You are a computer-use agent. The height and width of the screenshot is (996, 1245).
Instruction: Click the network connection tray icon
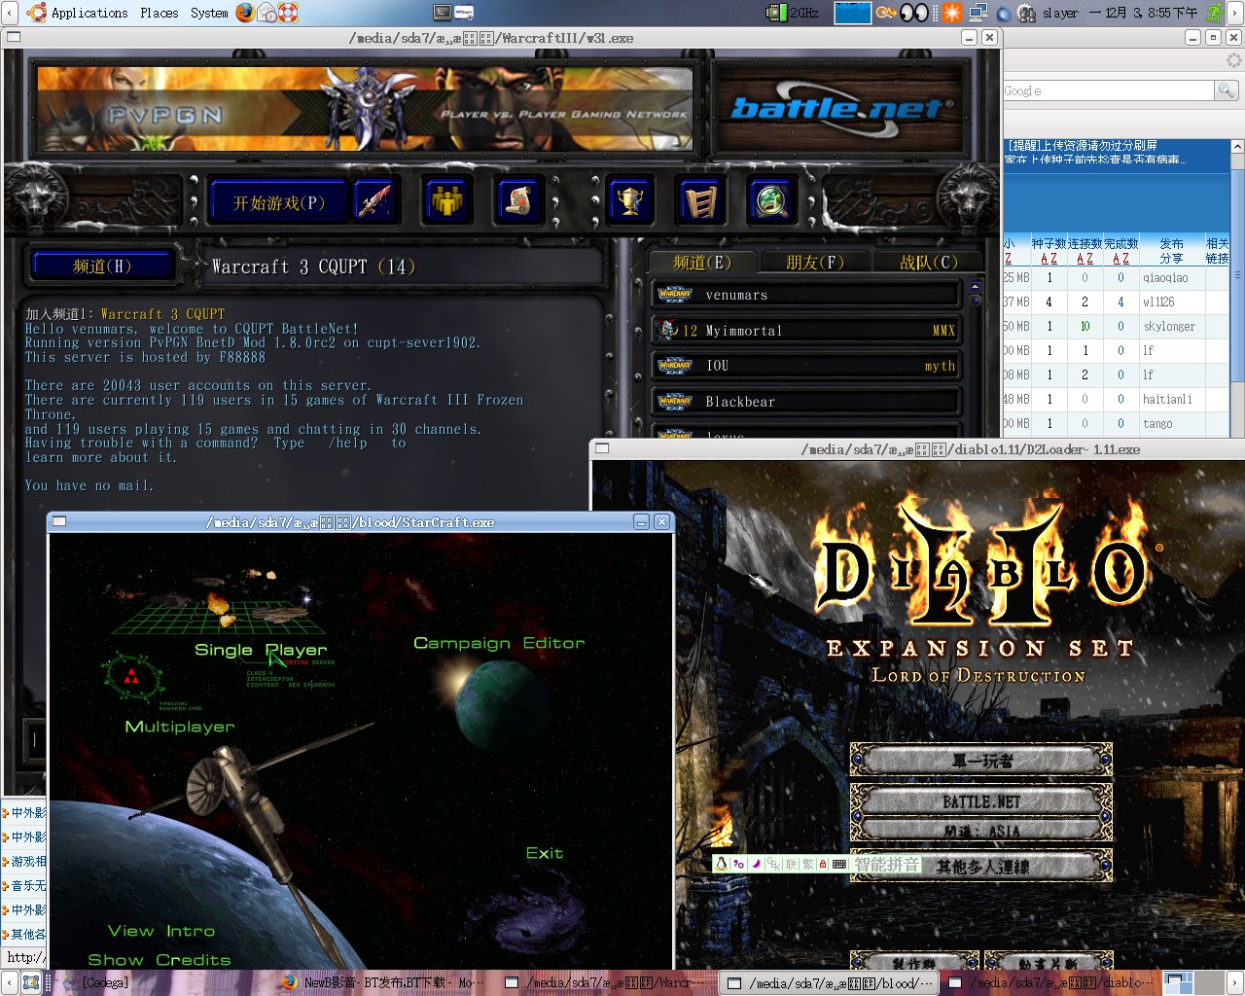tap(978, 13)
